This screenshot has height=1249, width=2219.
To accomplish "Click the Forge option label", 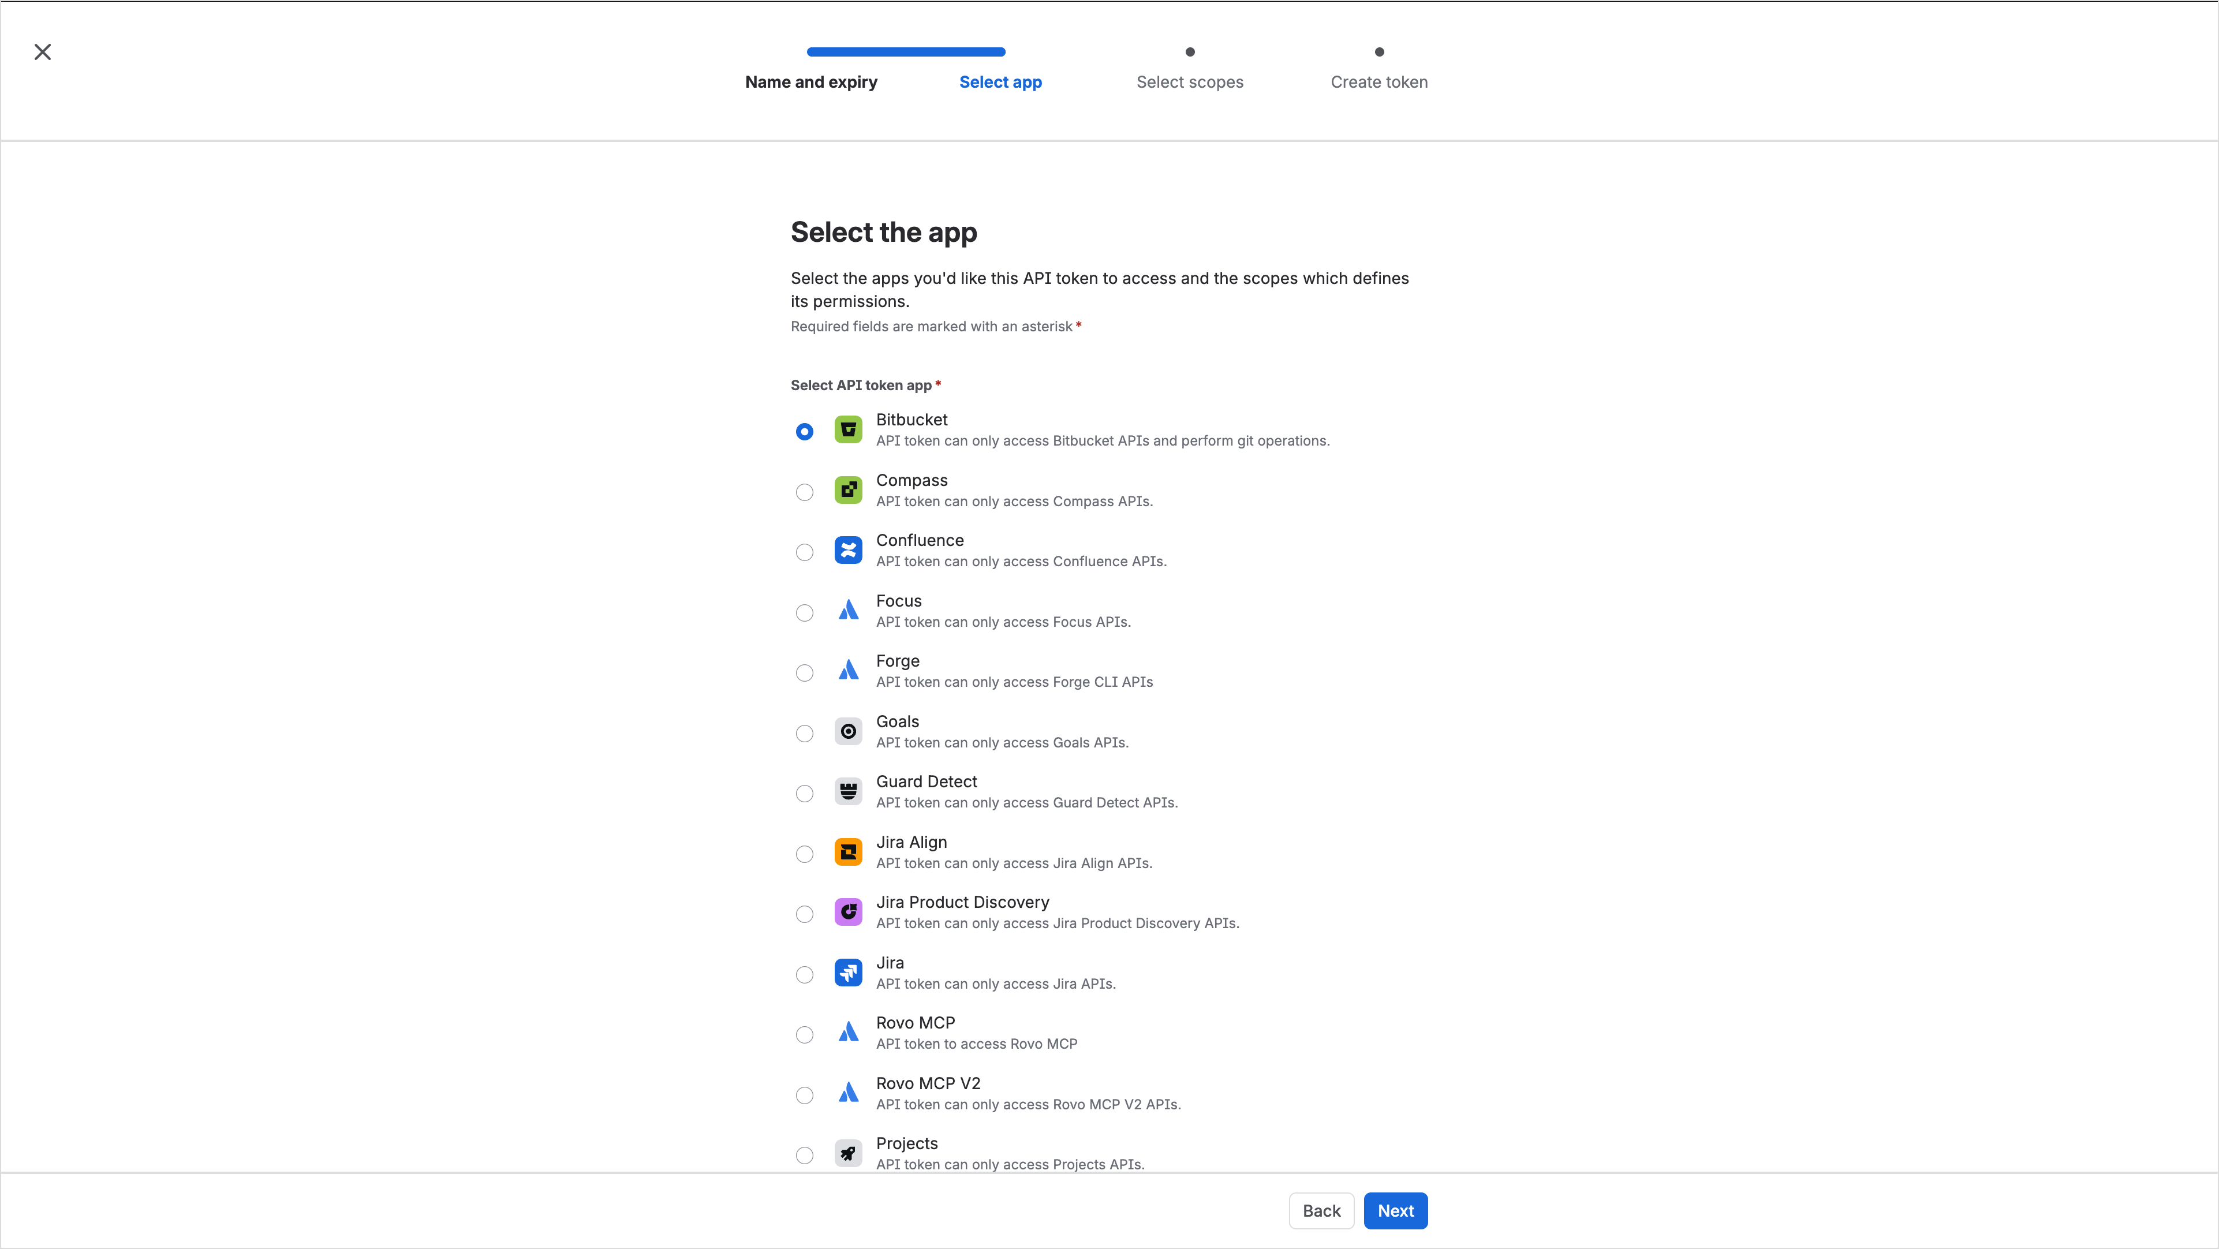I will click(898, 661).
